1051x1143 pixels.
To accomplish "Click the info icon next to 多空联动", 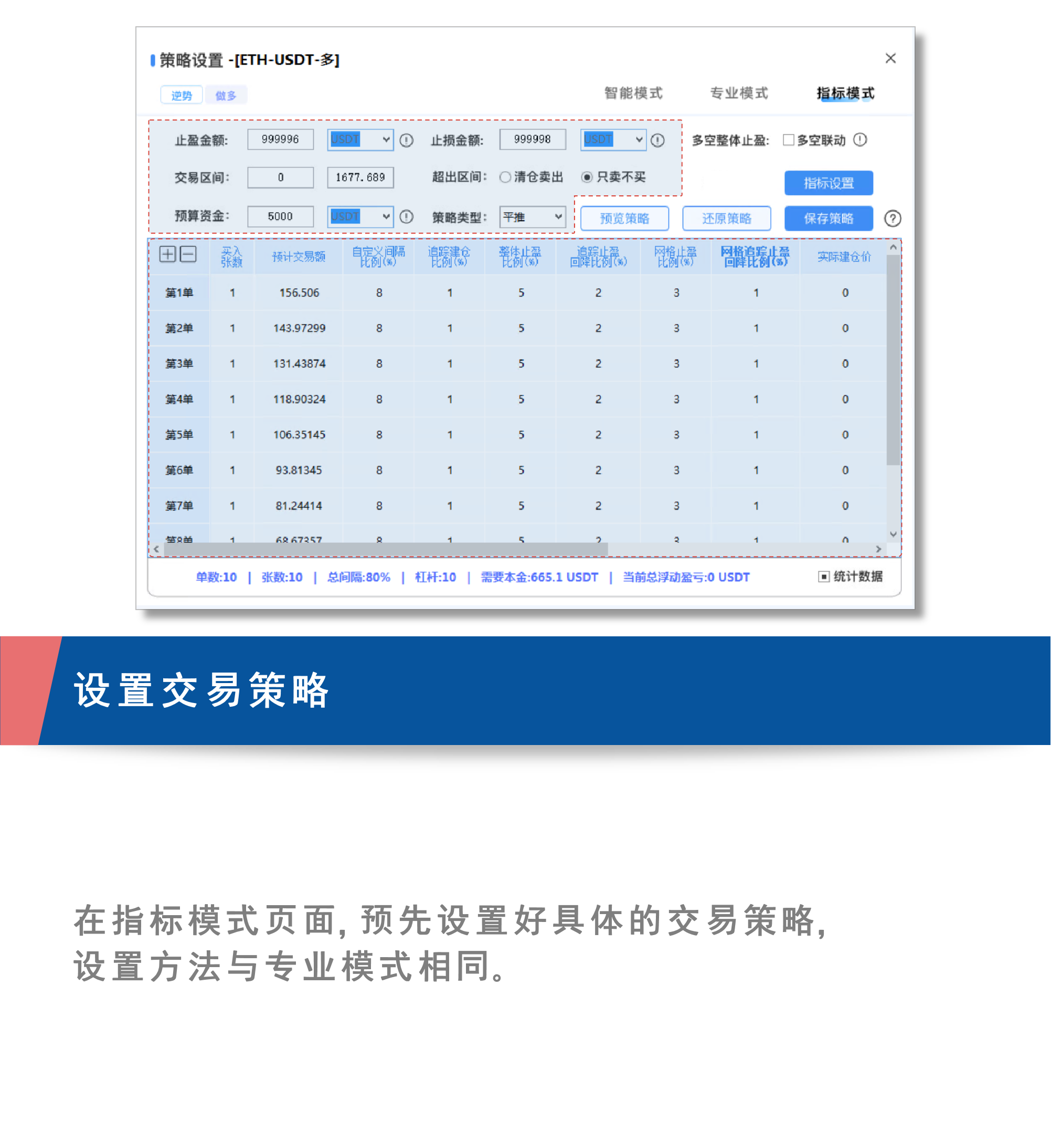I will point(860,139).
